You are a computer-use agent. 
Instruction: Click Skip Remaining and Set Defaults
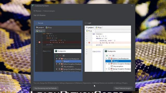tap(46, 88)
